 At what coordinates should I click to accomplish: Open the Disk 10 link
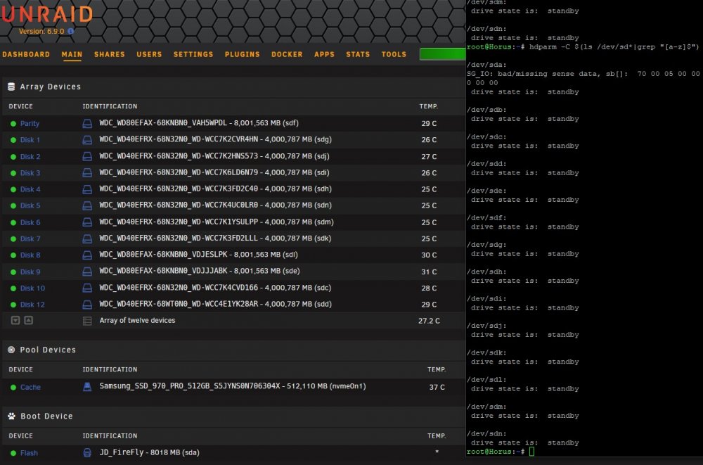32,288
